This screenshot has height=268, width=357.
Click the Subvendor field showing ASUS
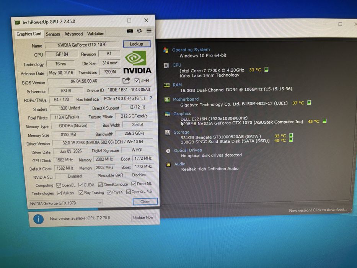66,91
